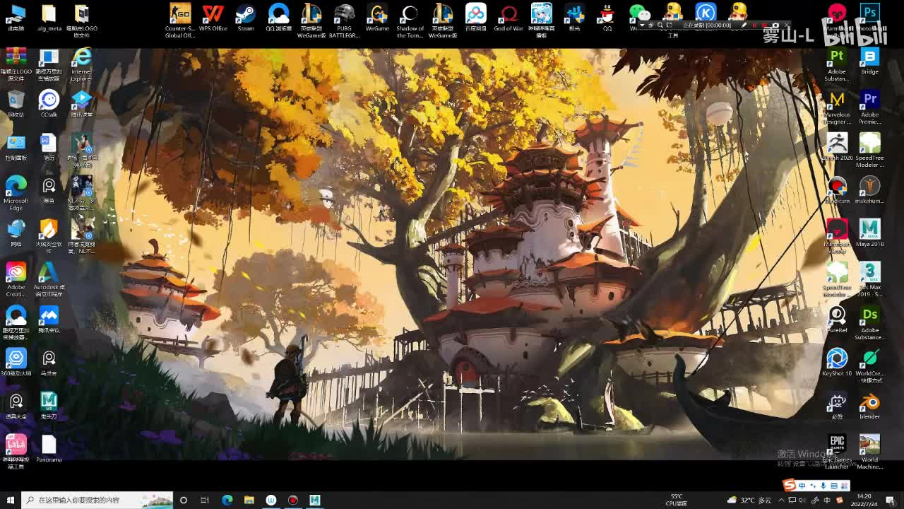Open the God of War shortcut
The width and height of the screenshot is (904, 509).
click(x=509, y=13)
